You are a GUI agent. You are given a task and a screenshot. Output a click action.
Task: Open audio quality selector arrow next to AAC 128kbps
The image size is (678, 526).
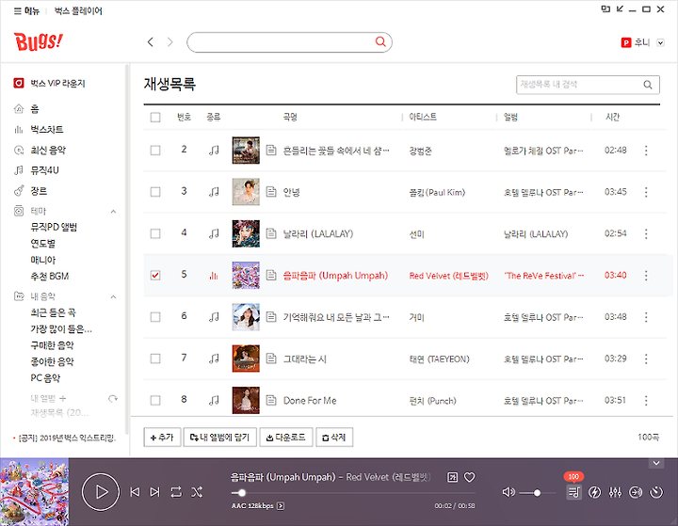pos(281,505)
